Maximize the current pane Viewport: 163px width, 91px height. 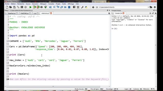[x=74, y=7]
